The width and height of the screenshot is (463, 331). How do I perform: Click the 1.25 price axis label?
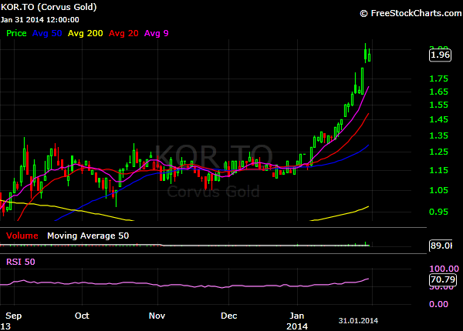tap(438, 152)
